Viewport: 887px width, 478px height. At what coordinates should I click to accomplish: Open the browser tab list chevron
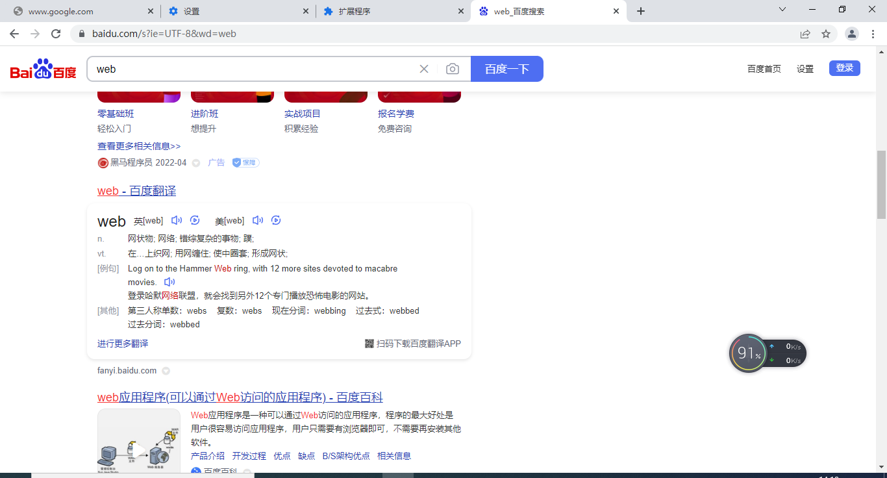[x=781, y=10]
